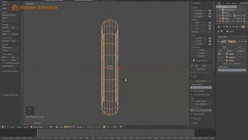Viewport: 248px width, 140px height.
Task: Collapse the Transform panel
Action: click(191, 3)
